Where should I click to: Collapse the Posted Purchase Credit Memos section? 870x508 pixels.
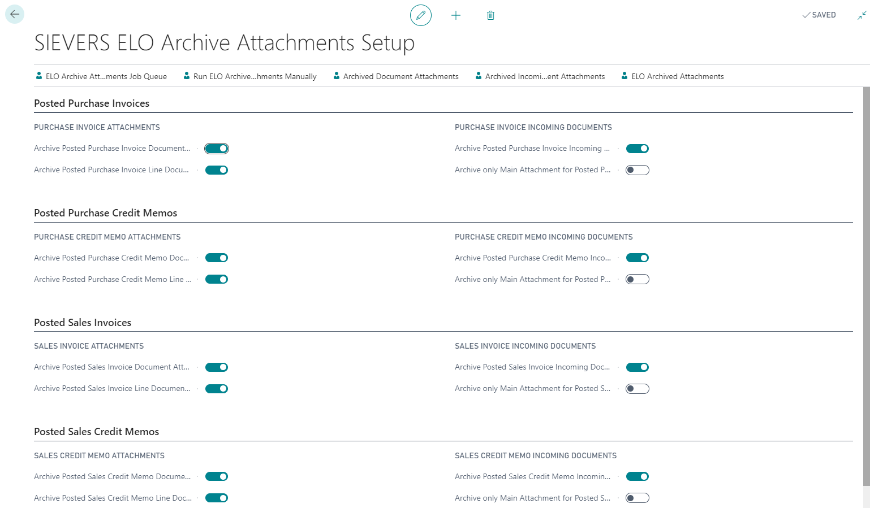pyautogui.click(x=105, y=213)
